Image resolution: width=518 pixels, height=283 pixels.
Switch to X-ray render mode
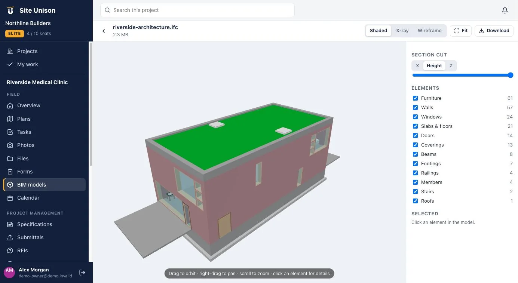[x=402, y=31]
